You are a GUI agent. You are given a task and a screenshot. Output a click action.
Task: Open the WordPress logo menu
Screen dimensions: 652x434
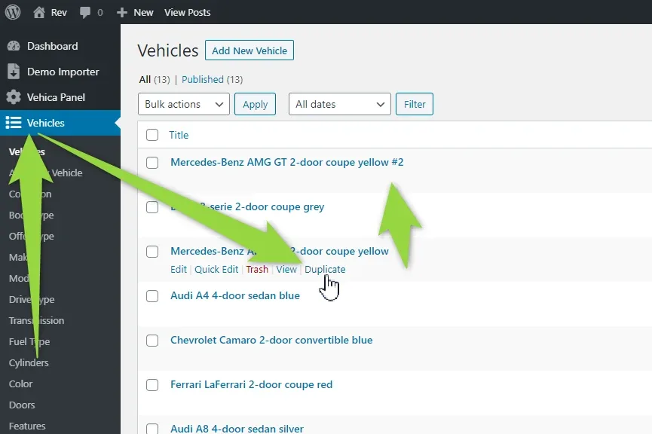(x=13, y=12)
